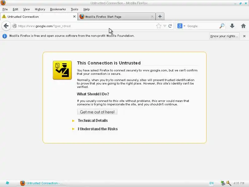Image resolution: width=249 pixels, height=187 pixels.
Task: Click into the URL address field
Action: (86, 26)
